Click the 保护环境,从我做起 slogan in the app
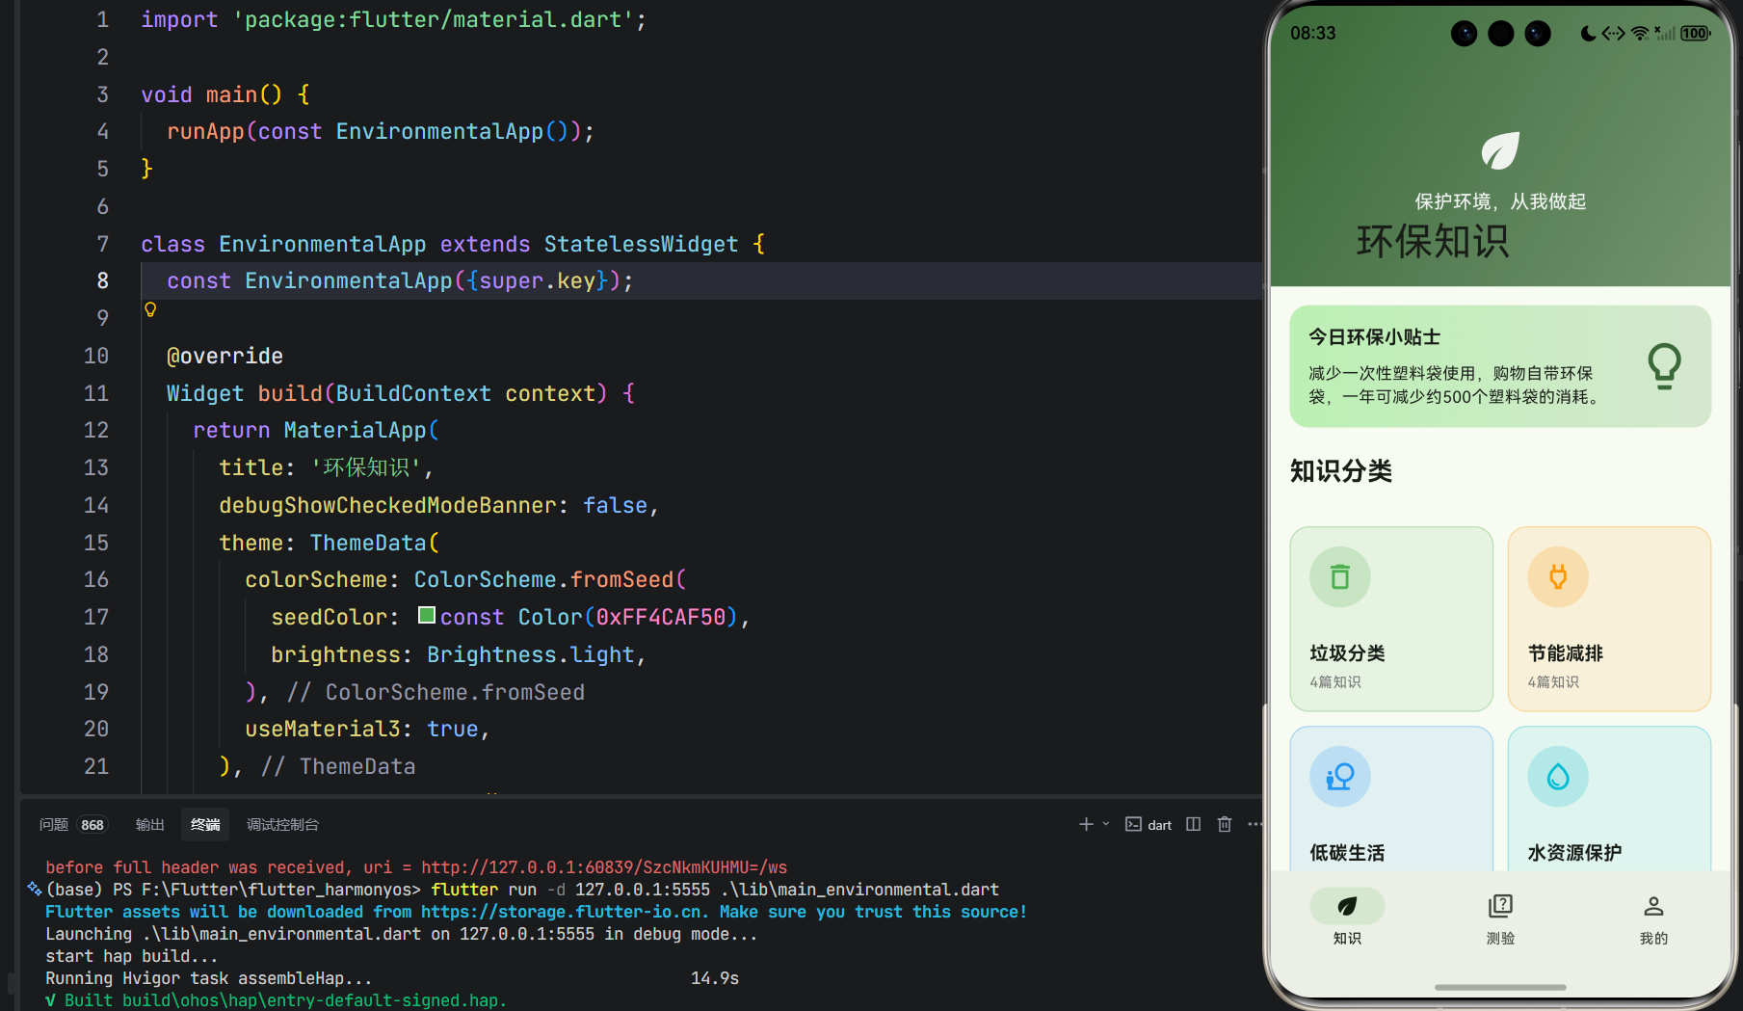1743x1011 pixels. coord(1500,201)
